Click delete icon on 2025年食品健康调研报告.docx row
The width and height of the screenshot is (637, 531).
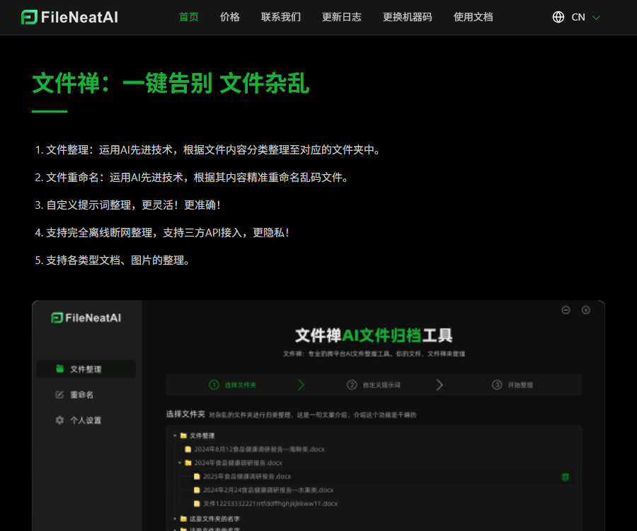pyautogui.click(x=565, y=477)
